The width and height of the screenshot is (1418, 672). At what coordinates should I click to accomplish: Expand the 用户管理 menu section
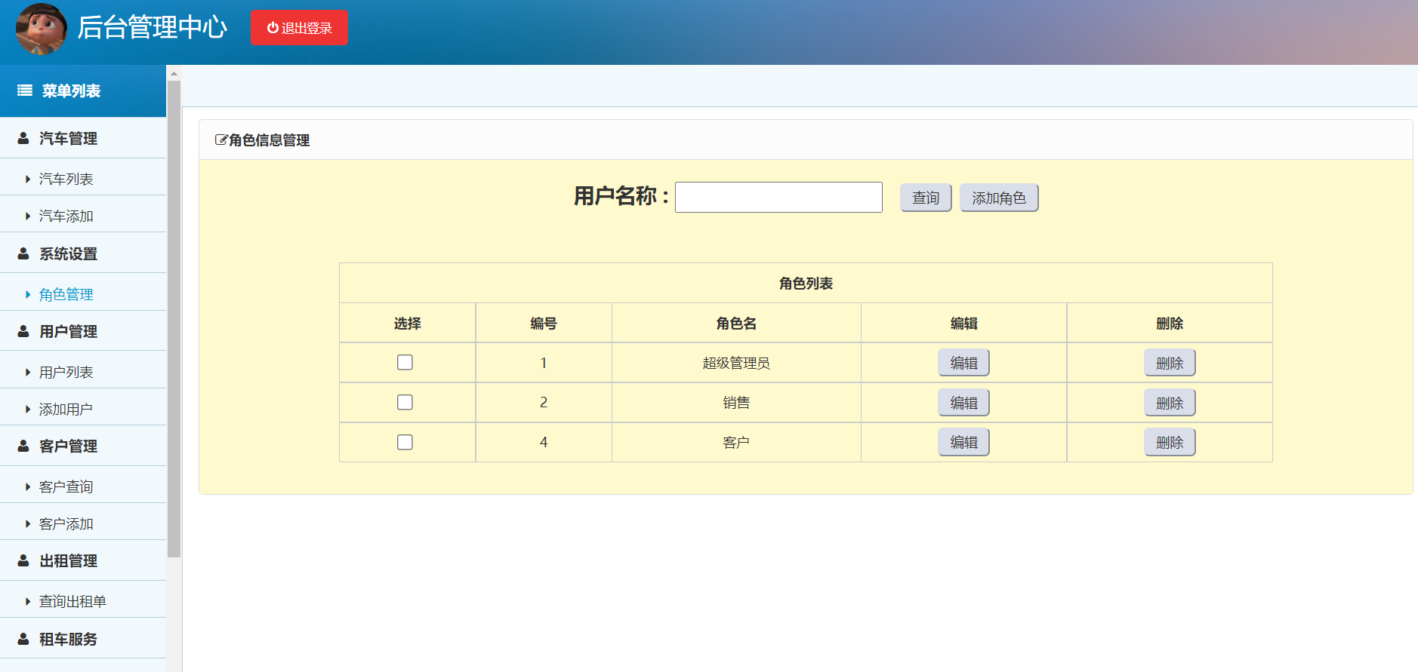coord(83,332)
